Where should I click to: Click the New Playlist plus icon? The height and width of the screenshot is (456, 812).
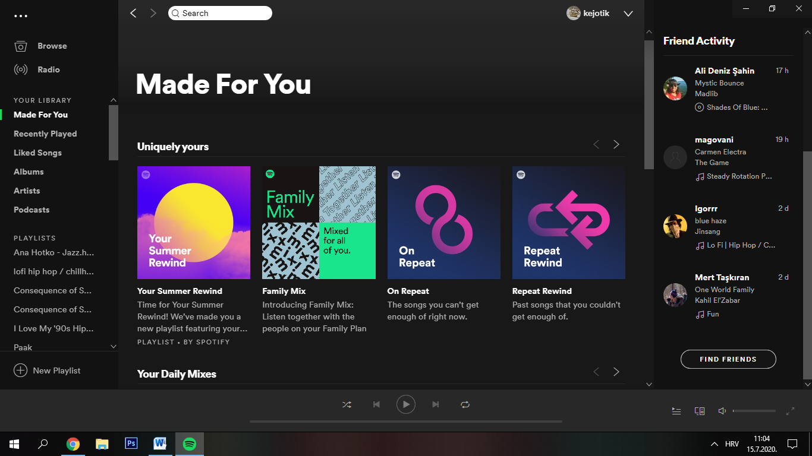click(20, 370)
